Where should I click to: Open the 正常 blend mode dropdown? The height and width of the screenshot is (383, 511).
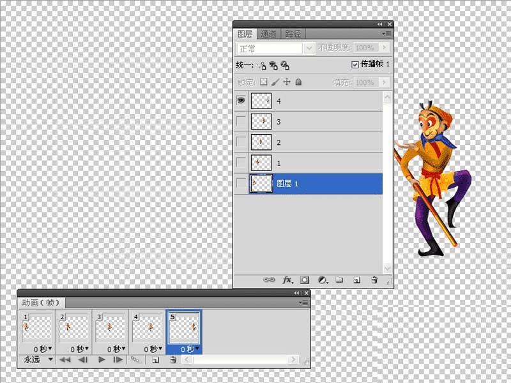tap(275, 49)
